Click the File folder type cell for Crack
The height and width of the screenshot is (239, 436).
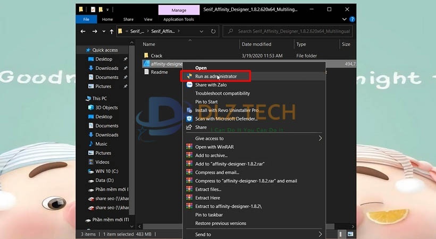pyautogui.click(x=306, y=56)
